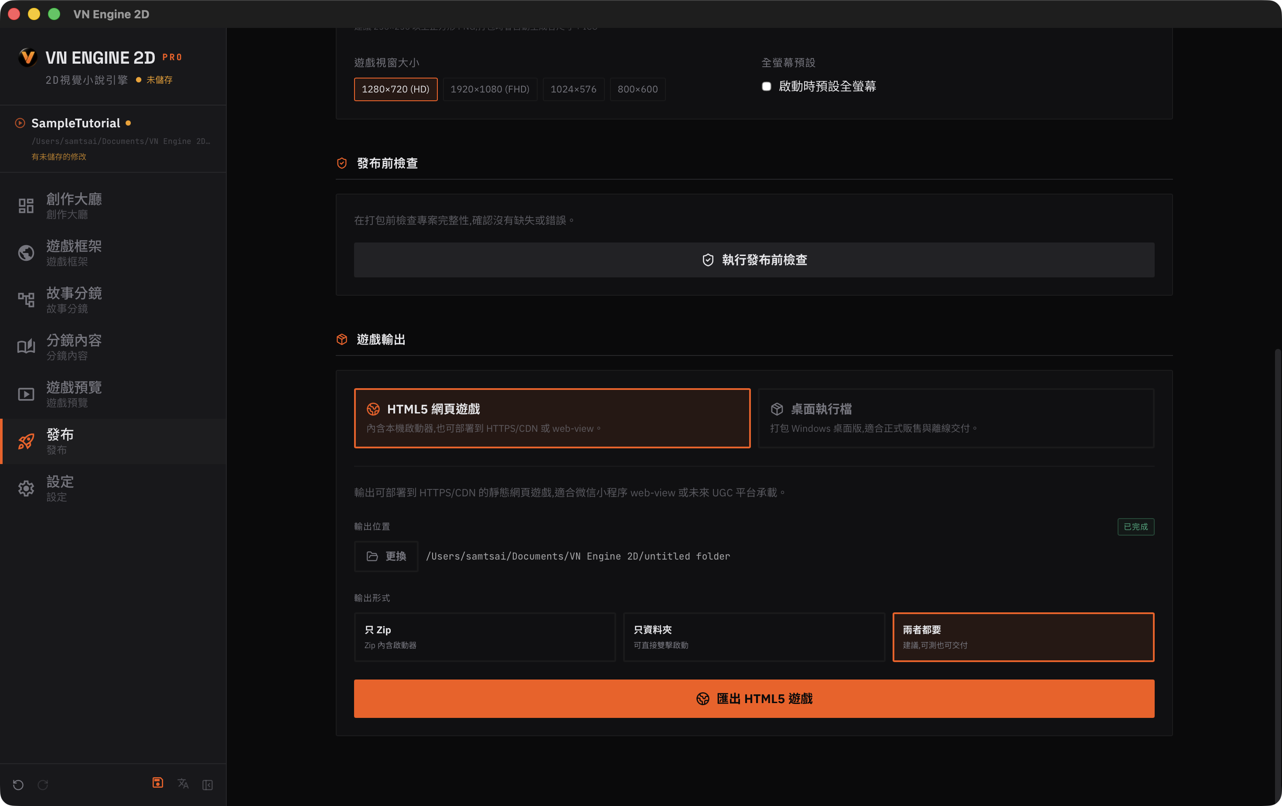1282x806 pixels.
Task: Click the 發布前檢查 section heading
Action: [387, 164]
